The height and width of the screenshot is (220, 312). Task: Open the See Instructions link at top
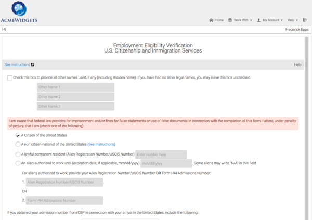(x=17, y=65)
